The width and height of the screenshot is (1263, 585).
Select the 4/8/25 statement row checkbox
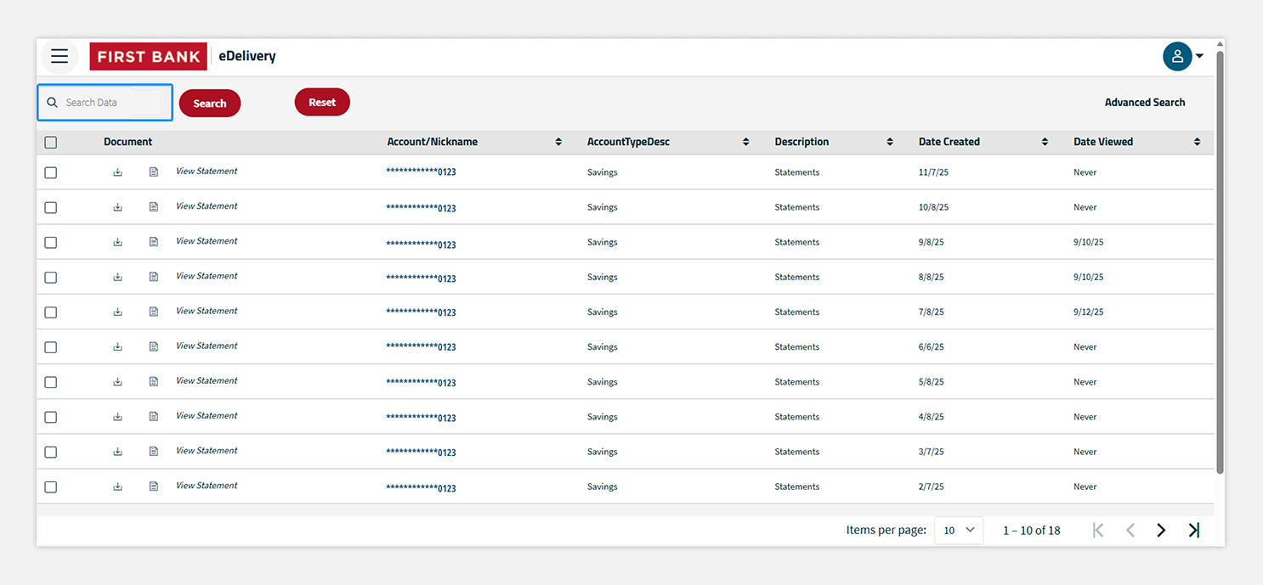pyautogui.click(x=50, y=417)
